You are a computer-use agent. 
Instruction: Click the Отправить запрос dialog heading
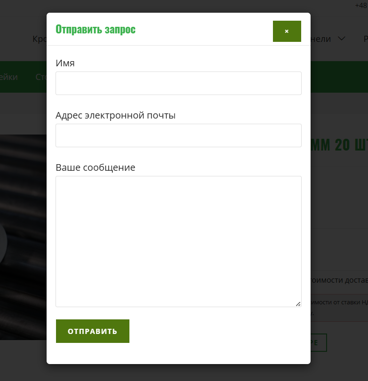(96, 29)
